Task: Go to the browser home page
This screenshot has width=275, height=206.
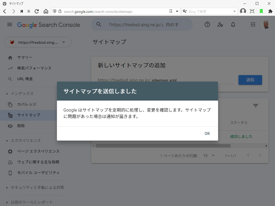Action: [46, 11]
